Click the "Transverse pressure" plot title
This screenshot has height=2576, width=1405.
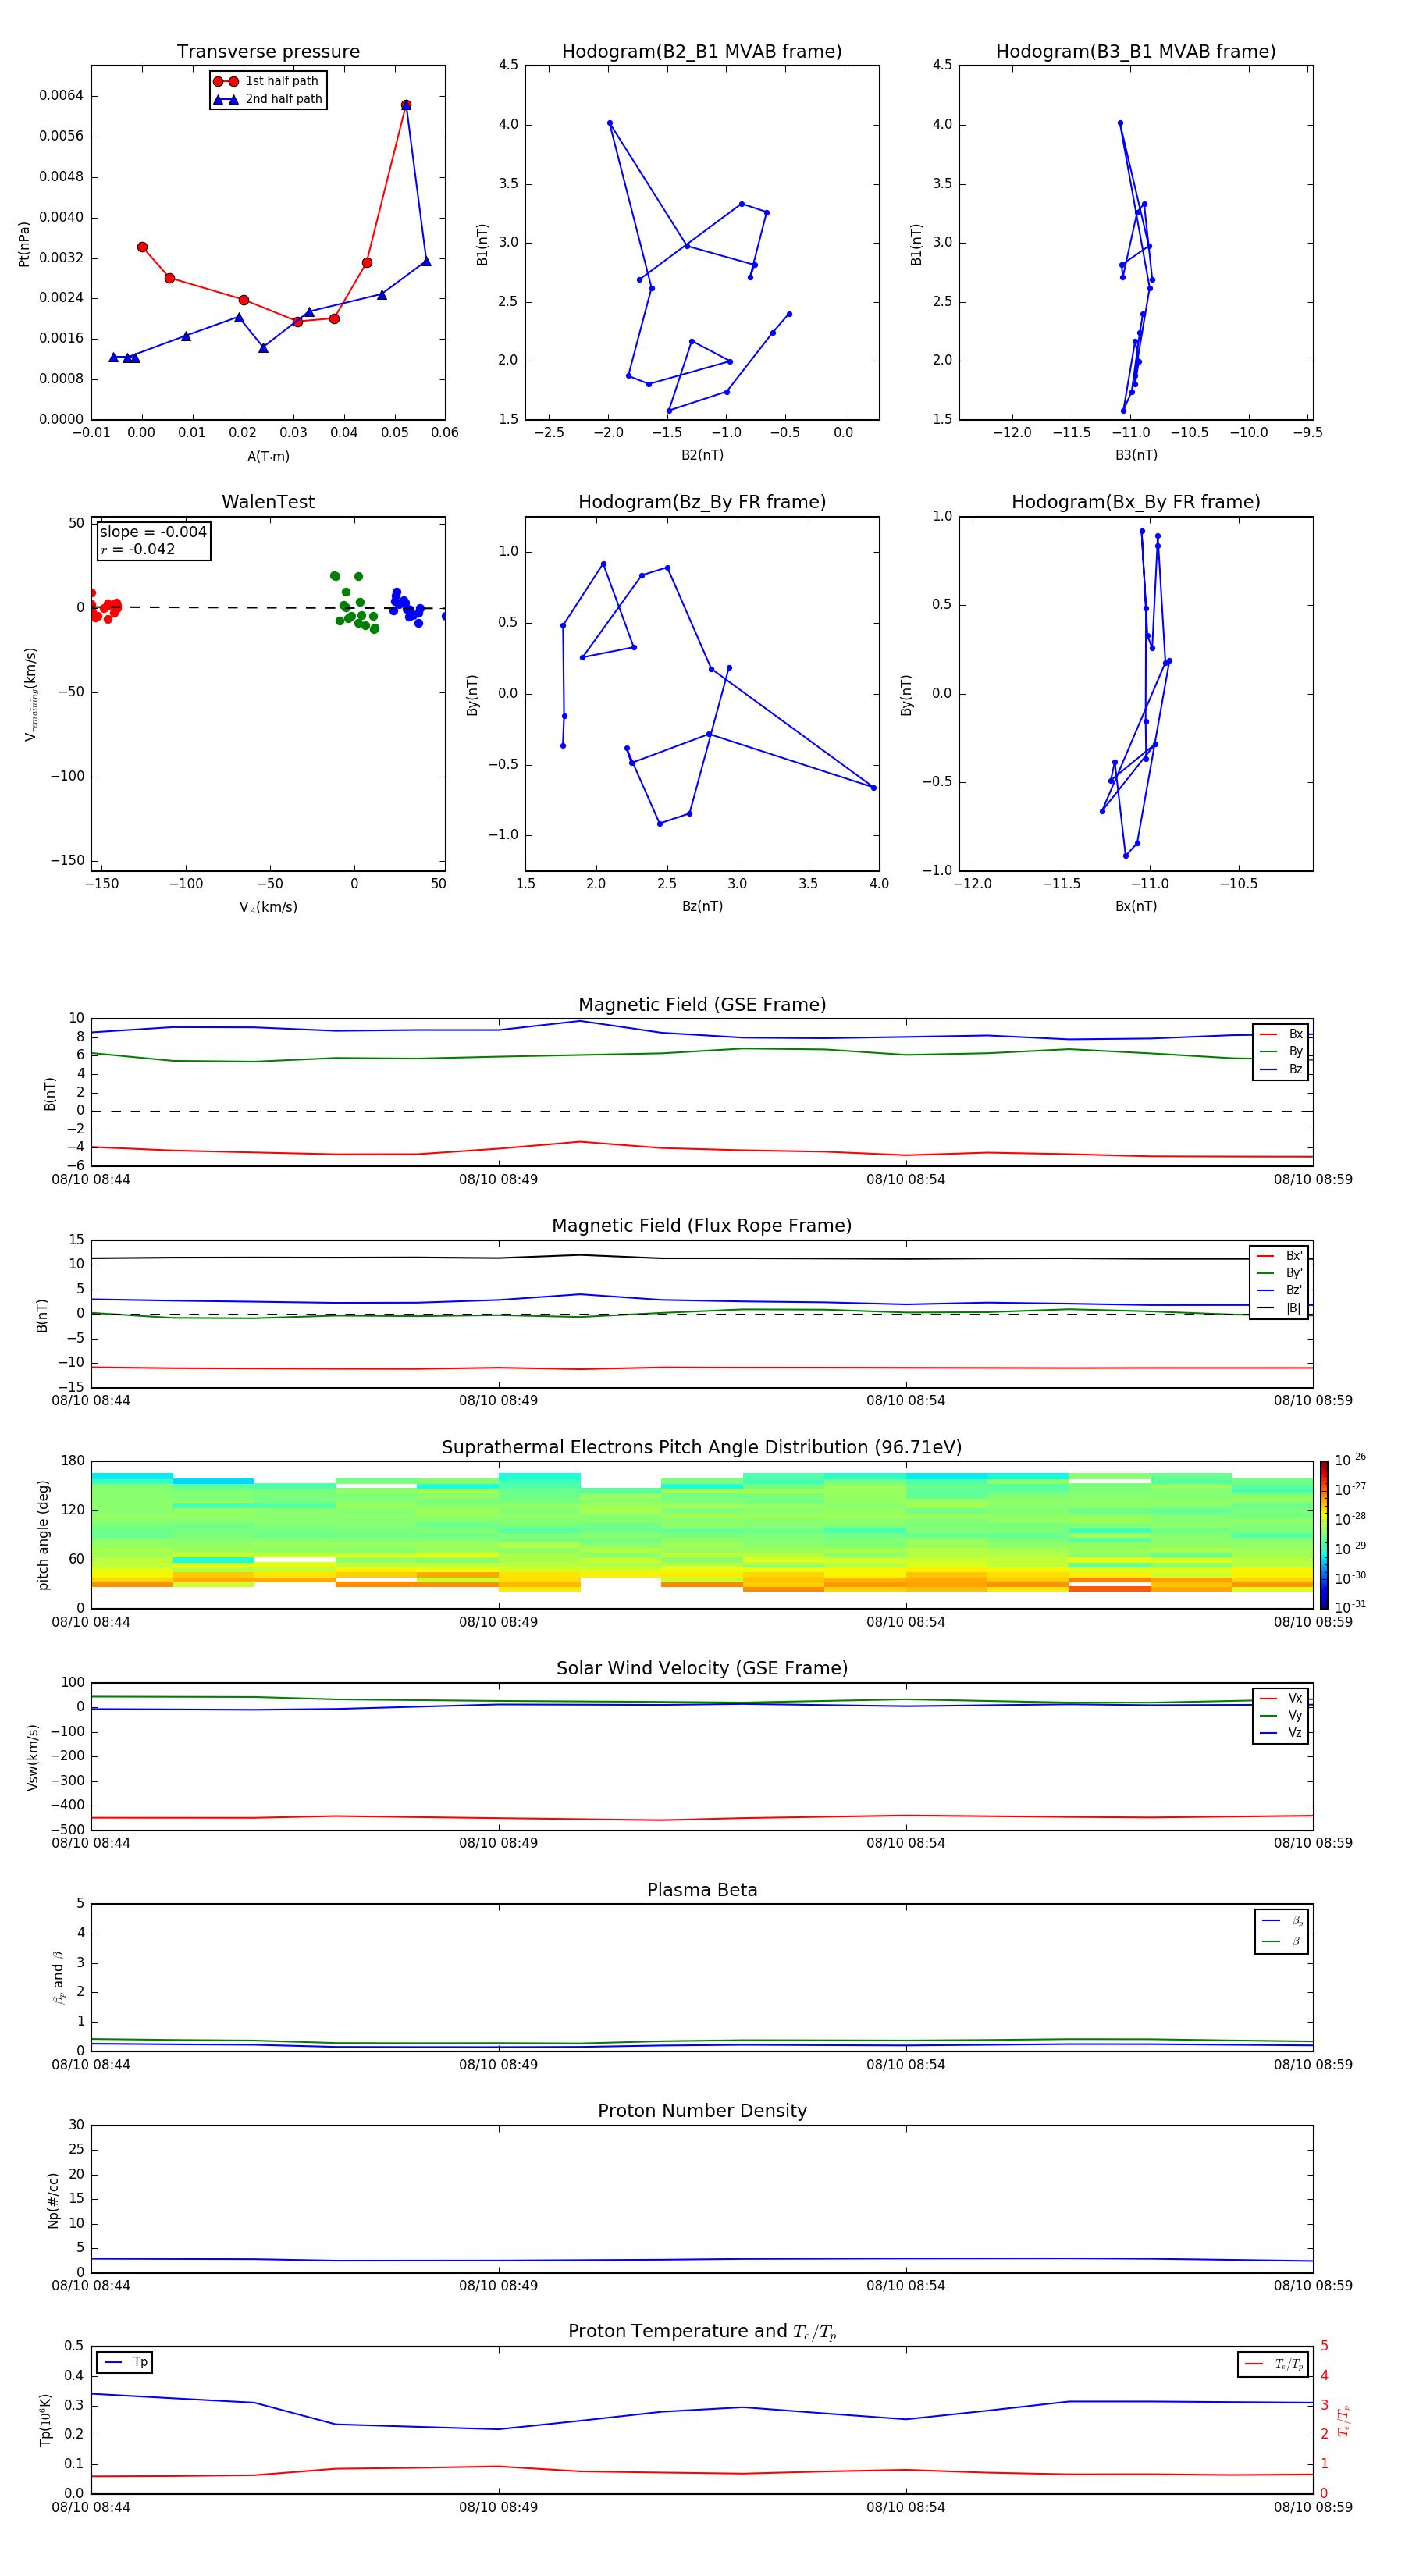pyautogui.click(x=268, y=51)
